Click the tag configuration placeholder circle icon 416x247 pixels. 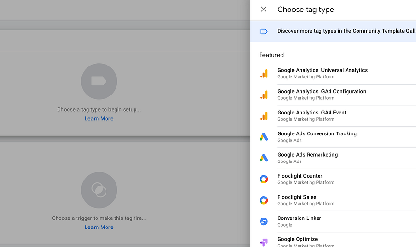(99, 81)
